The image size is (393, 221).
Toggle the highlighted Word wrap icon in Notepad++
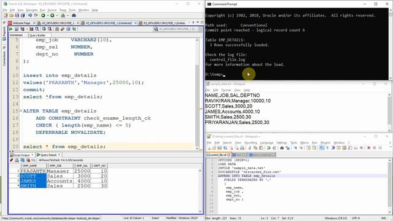[x=322, y=148]
